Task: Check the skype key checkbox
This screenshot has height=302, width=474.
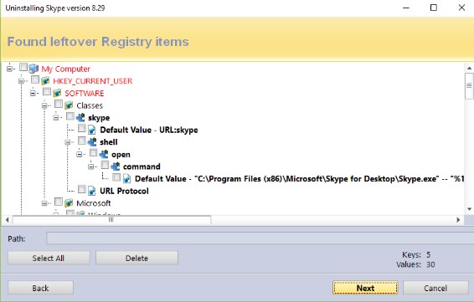Action: [70, 116]
